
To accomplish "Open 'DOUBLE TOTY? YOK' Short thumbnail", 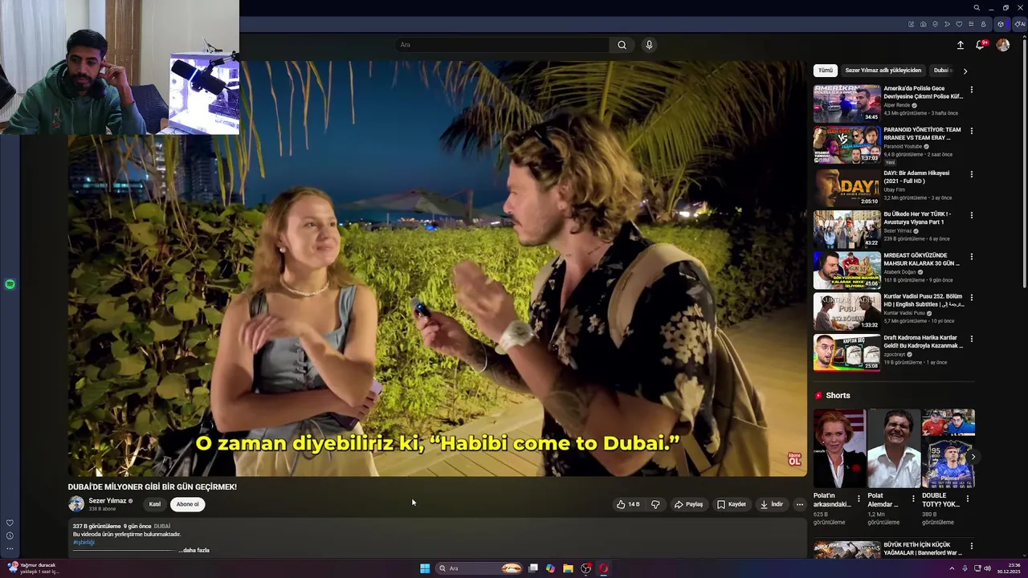I will [x=948, y=448].
